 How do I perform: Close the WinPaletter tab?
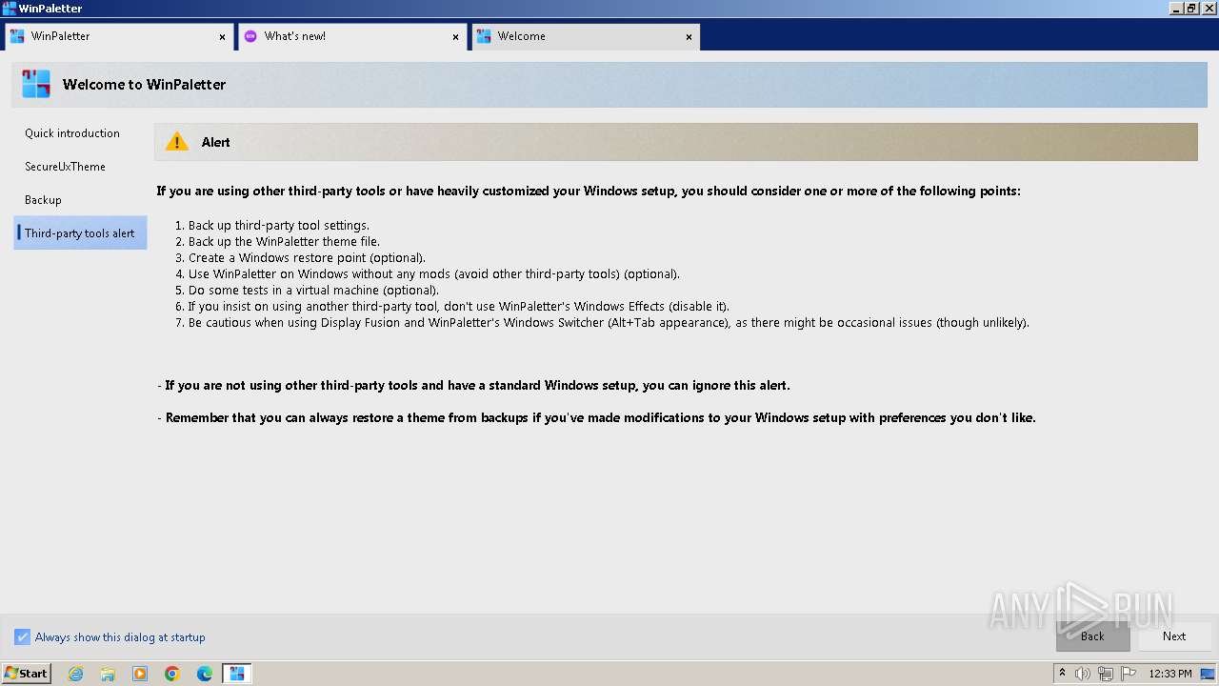(223, 37)
